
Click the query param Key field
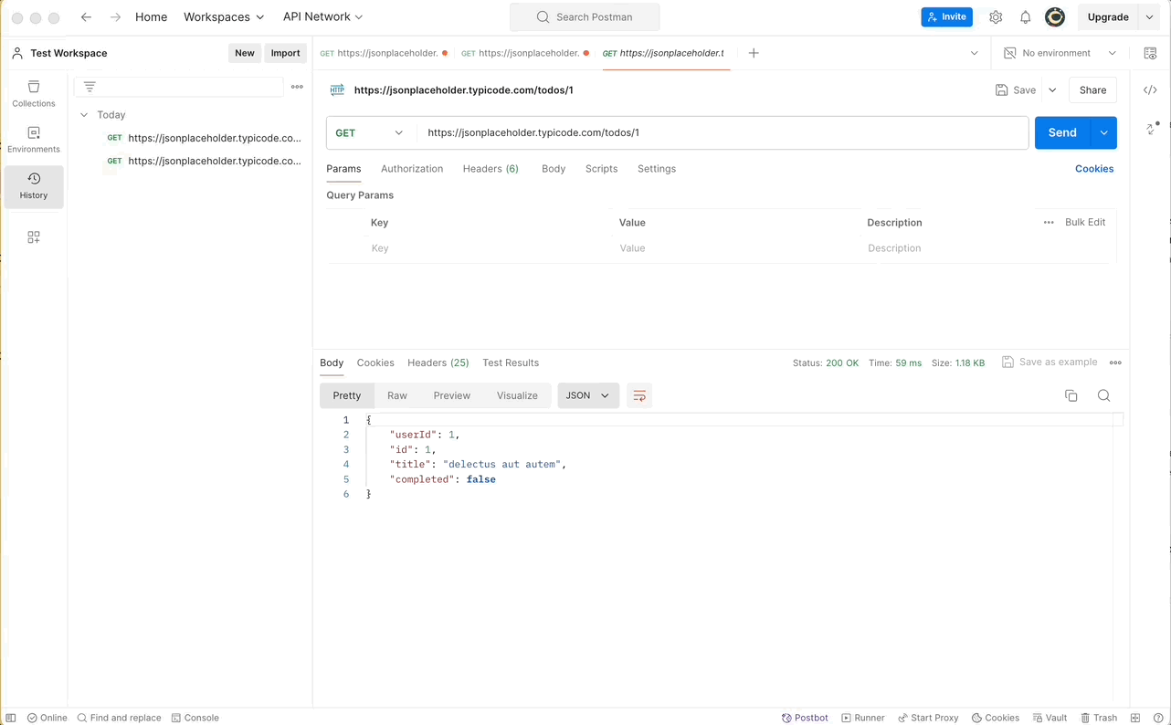(488, 248)
